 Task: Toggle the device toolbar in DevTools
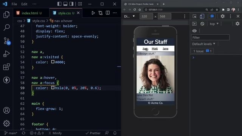tap(202, 16)
